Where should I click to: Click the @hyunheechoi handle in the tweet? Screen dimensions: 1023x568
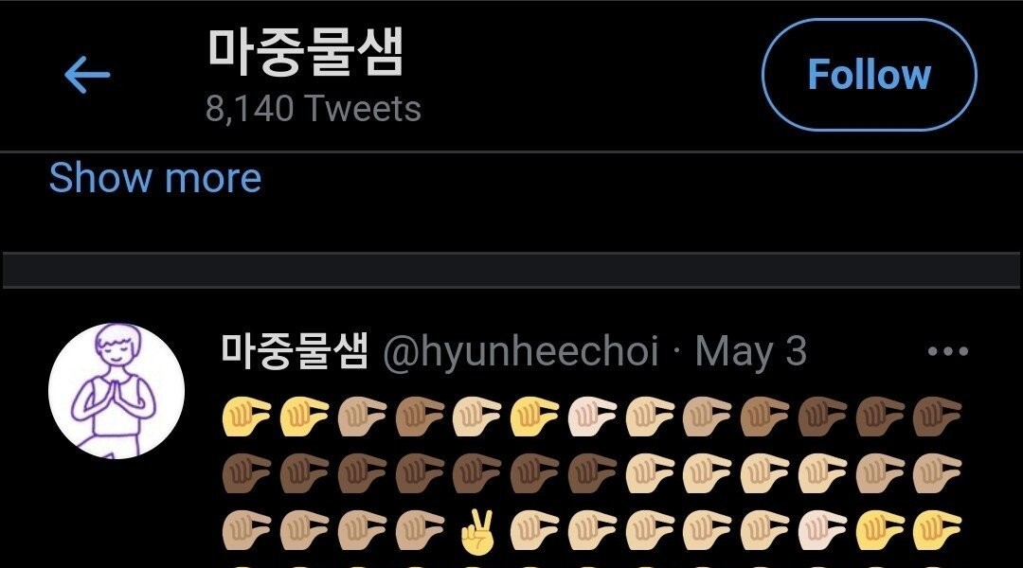point(520,352)
